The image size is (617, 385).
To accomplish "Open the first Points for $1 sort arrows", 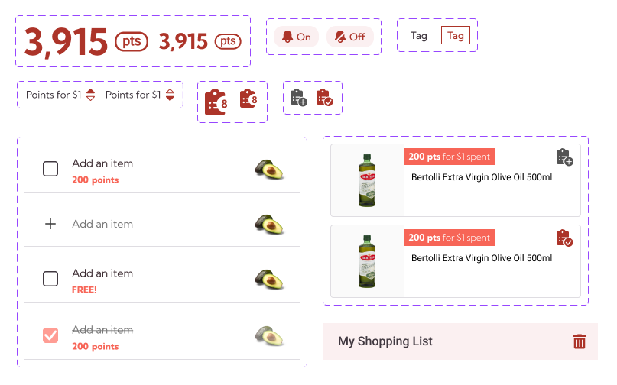I will (x=91, y=95).
